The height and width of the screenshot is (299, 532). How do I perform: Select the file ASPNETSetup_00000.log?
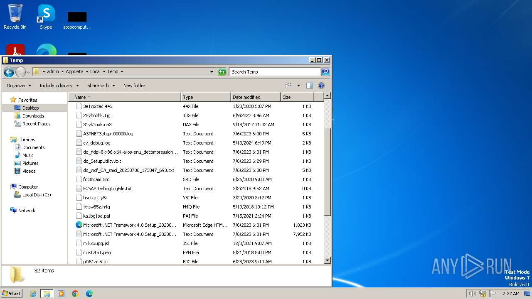(108, 134)
